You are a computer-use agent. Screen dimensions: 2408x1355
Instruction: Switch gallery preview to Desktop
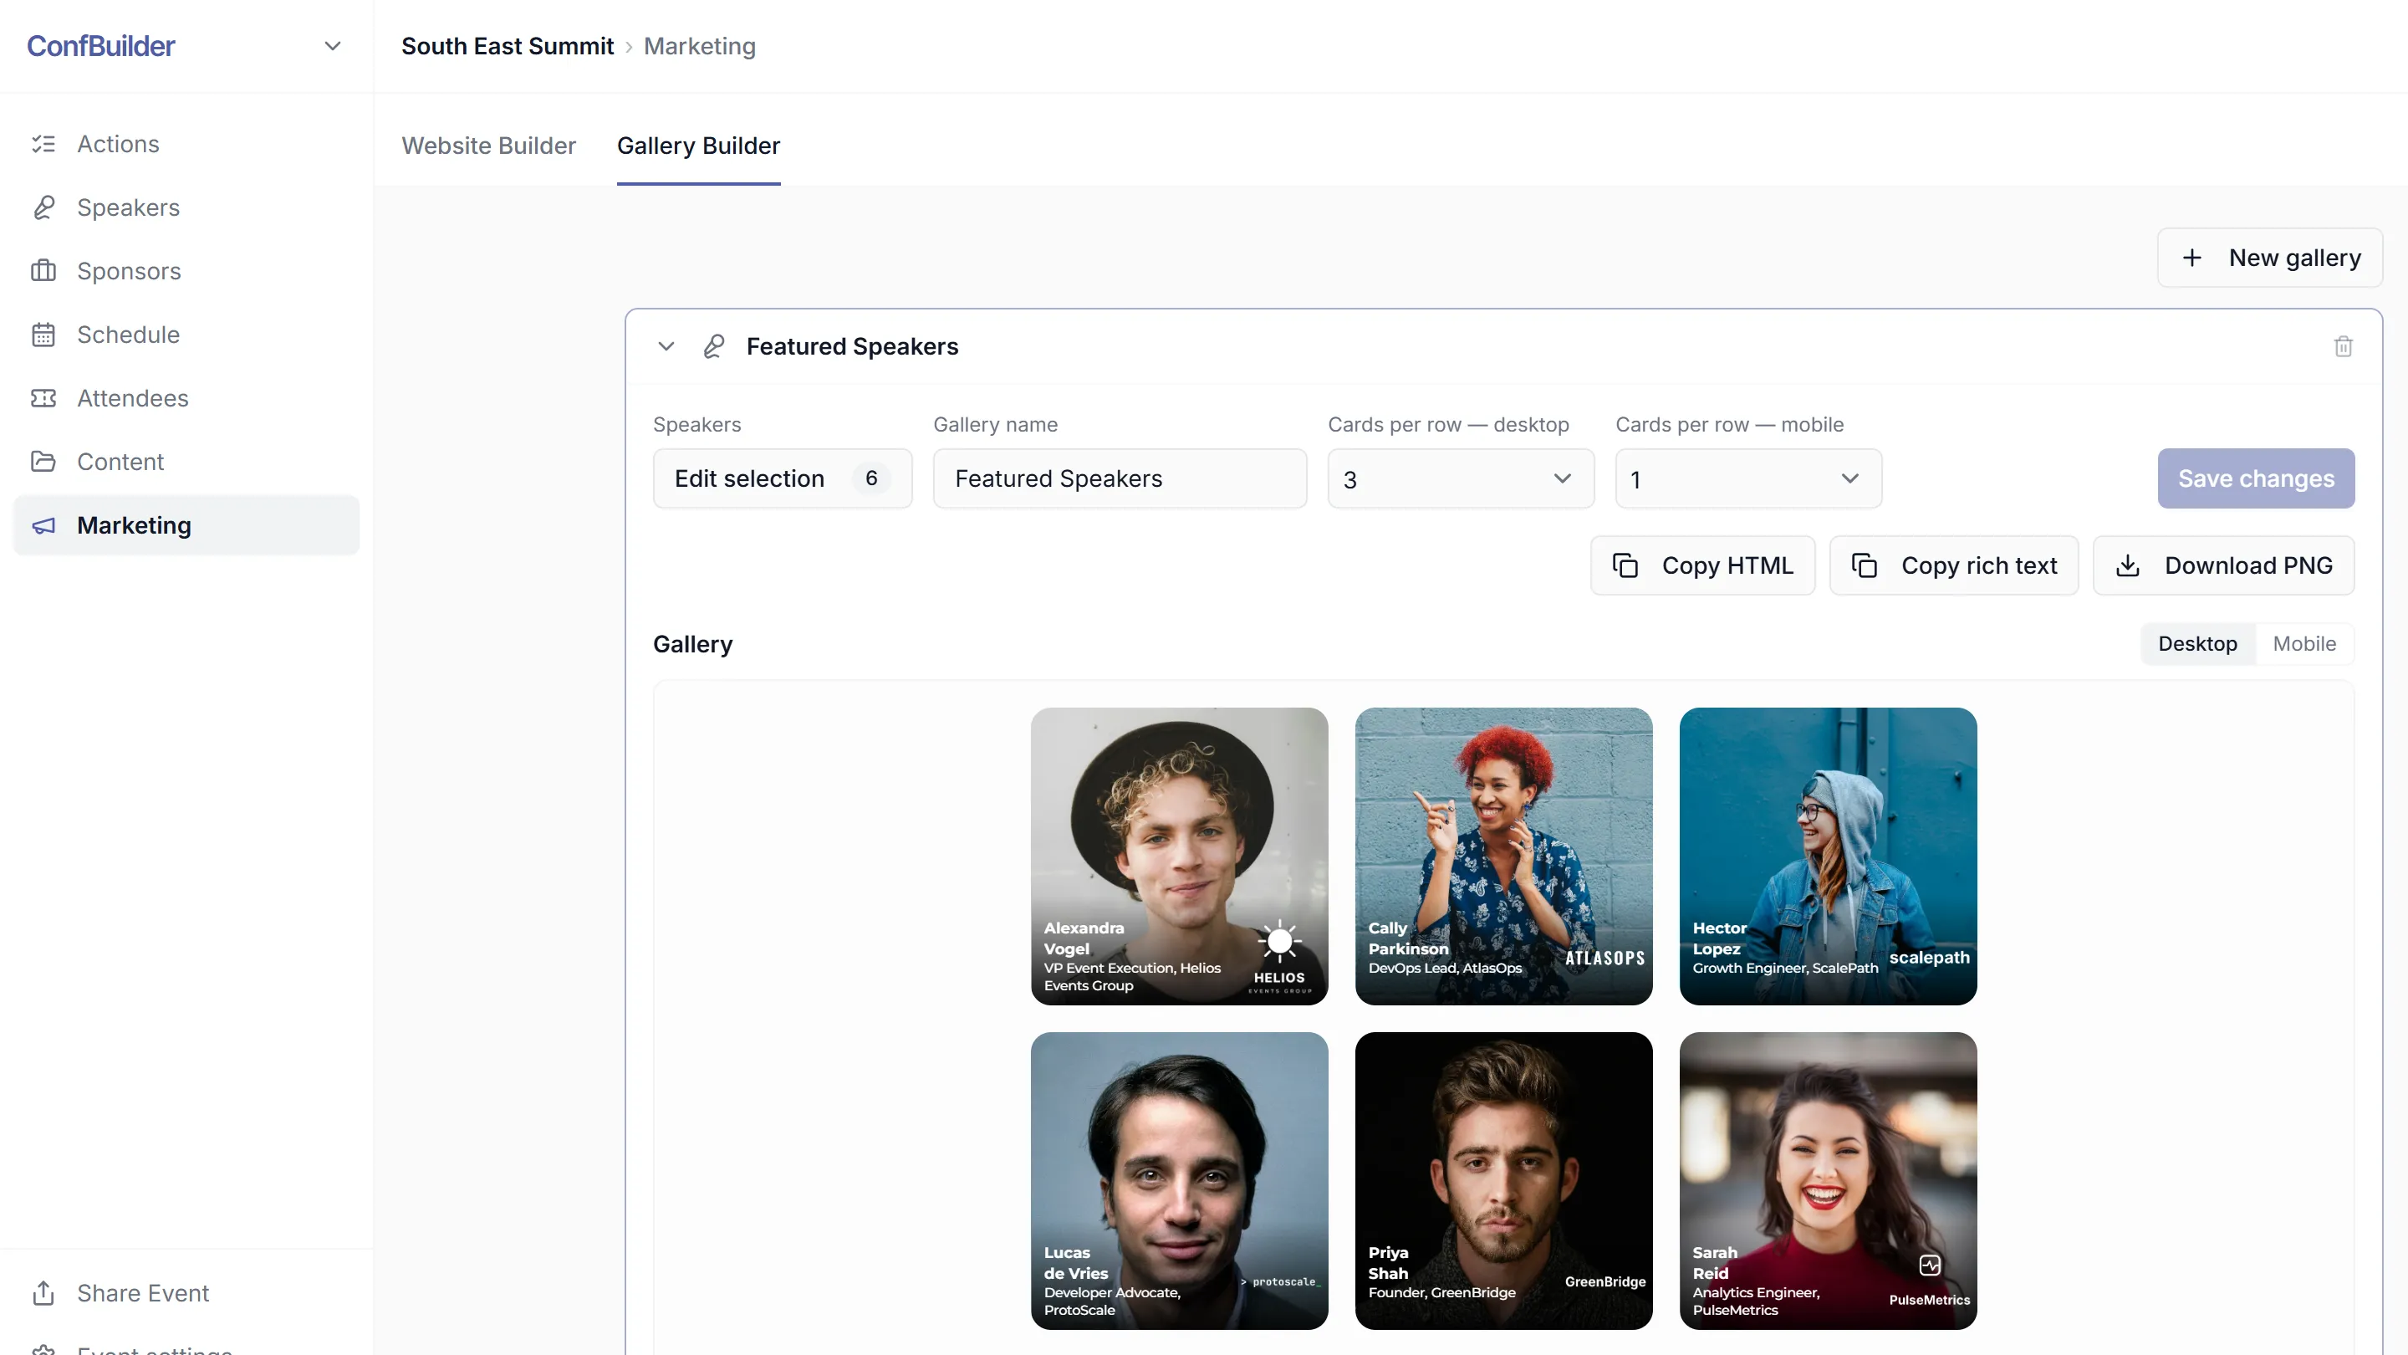click(2197, 644)
